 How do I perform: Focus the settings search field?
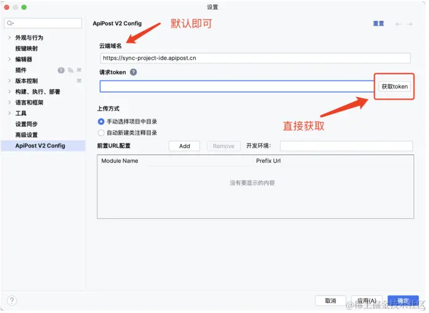43,23
